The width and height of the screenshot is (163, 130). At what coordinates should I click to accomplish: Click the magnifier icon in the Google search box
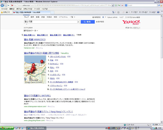tap(159, 5)
